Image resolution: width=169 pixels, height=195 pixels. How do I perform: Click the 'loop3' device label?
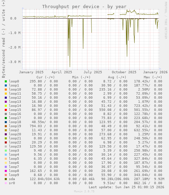click(x=14, y=151)
